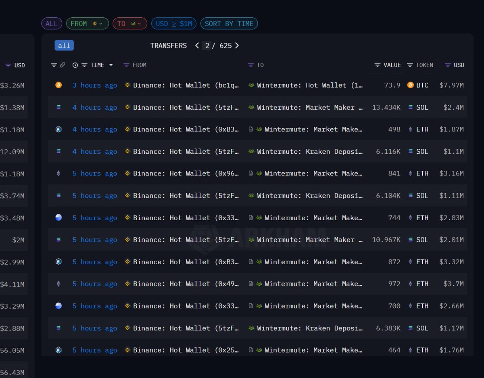Open the '3 hours ago' transaction link
Viewport: 484px width, 378px height.
pos(95,85)
